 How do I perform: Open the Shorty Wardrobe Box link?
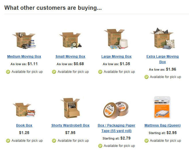pos(70,125)
